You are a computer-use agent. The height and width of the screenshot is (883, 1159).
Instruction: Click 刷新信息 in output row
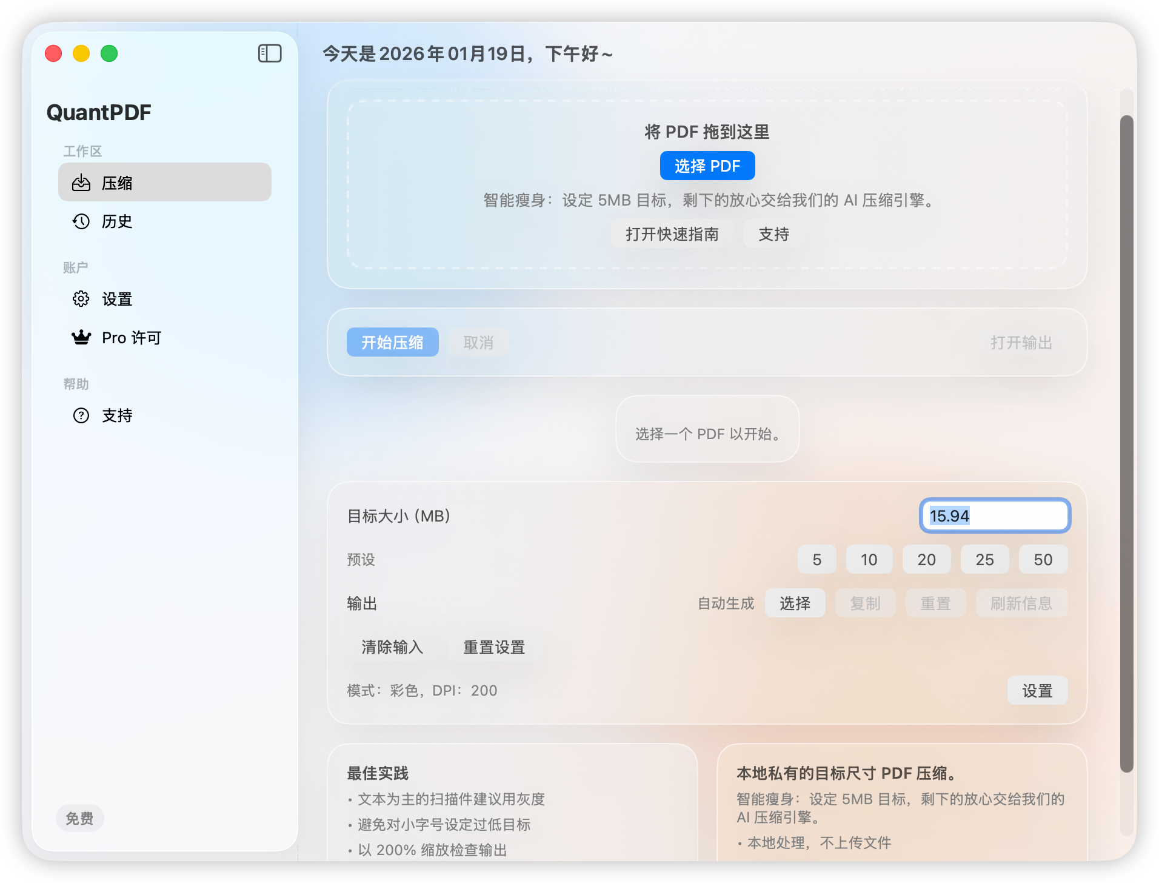(x=1021, y=603)
